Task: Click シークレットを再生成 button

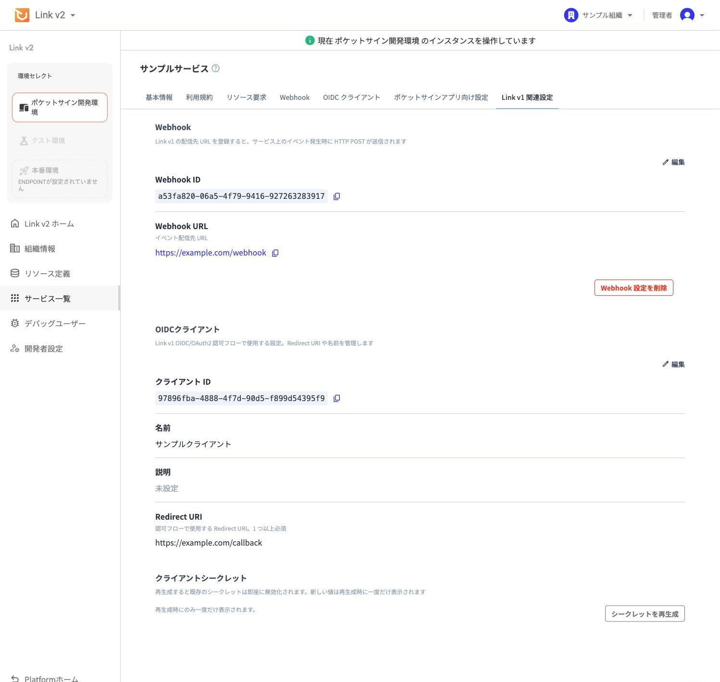Action: tap(645, 614)
